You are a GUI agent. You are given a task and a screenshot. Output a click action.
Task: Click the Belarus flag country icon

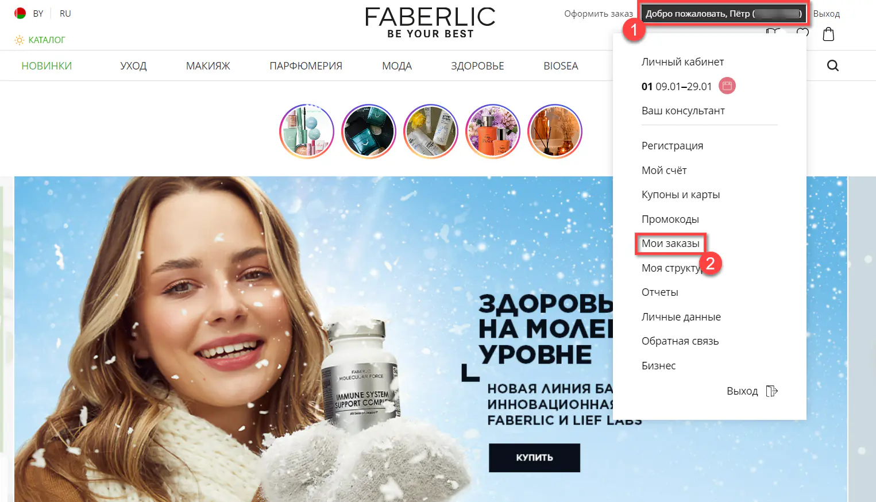point(20,13)
